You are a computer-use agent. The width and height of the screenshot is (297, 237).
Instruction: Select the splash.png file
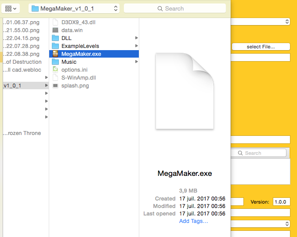click(75, 86)
